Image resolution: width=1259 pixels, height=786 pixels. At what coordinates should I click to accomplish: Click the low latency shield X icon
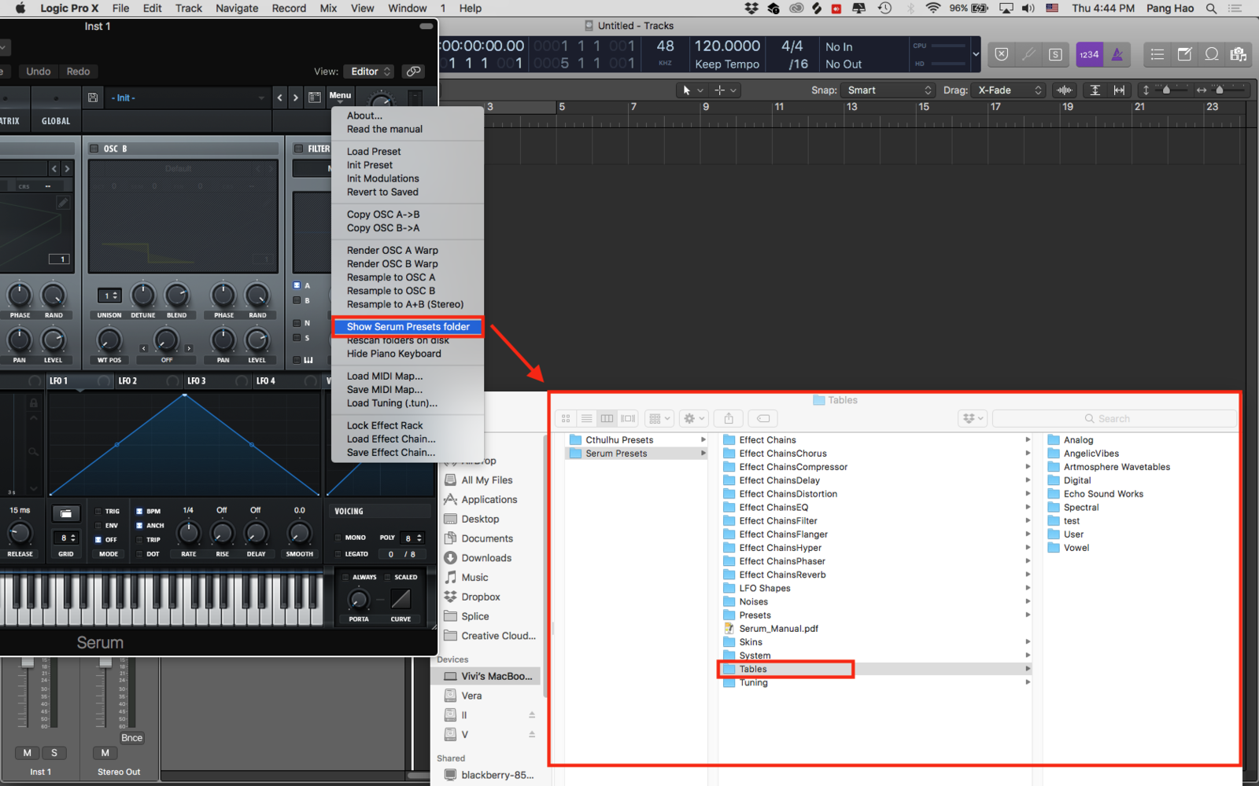1001,54
